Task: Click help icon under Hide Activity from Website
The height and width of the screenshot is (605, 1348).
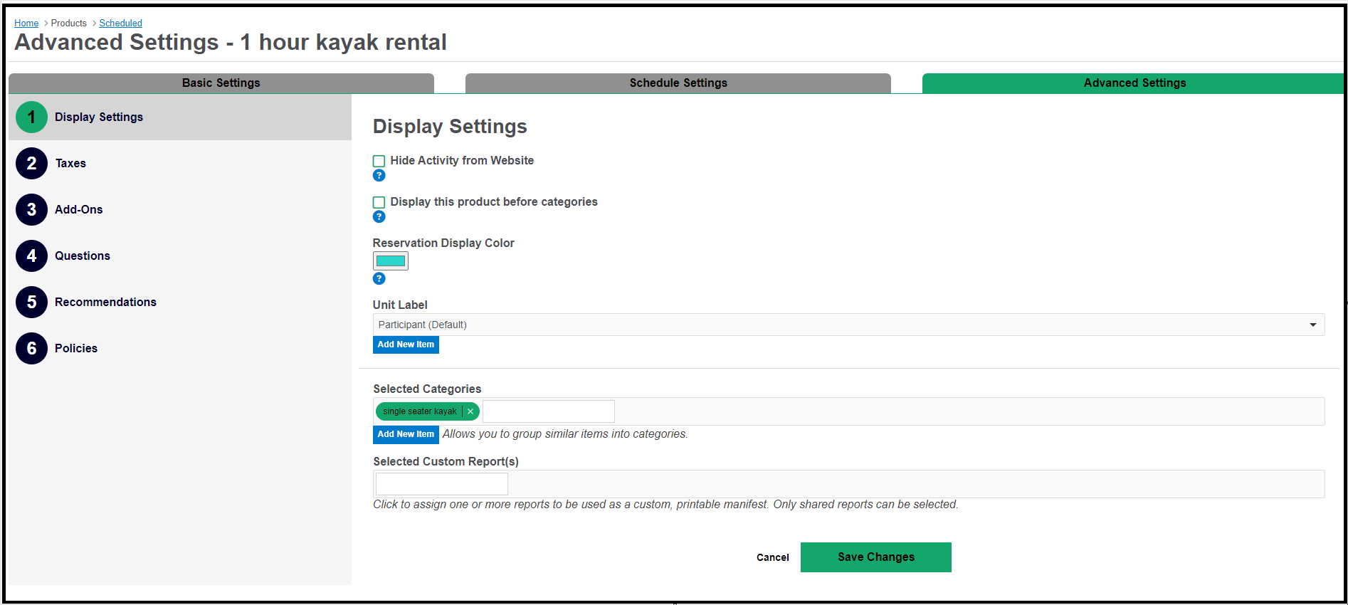Action: tap(379, 176)
